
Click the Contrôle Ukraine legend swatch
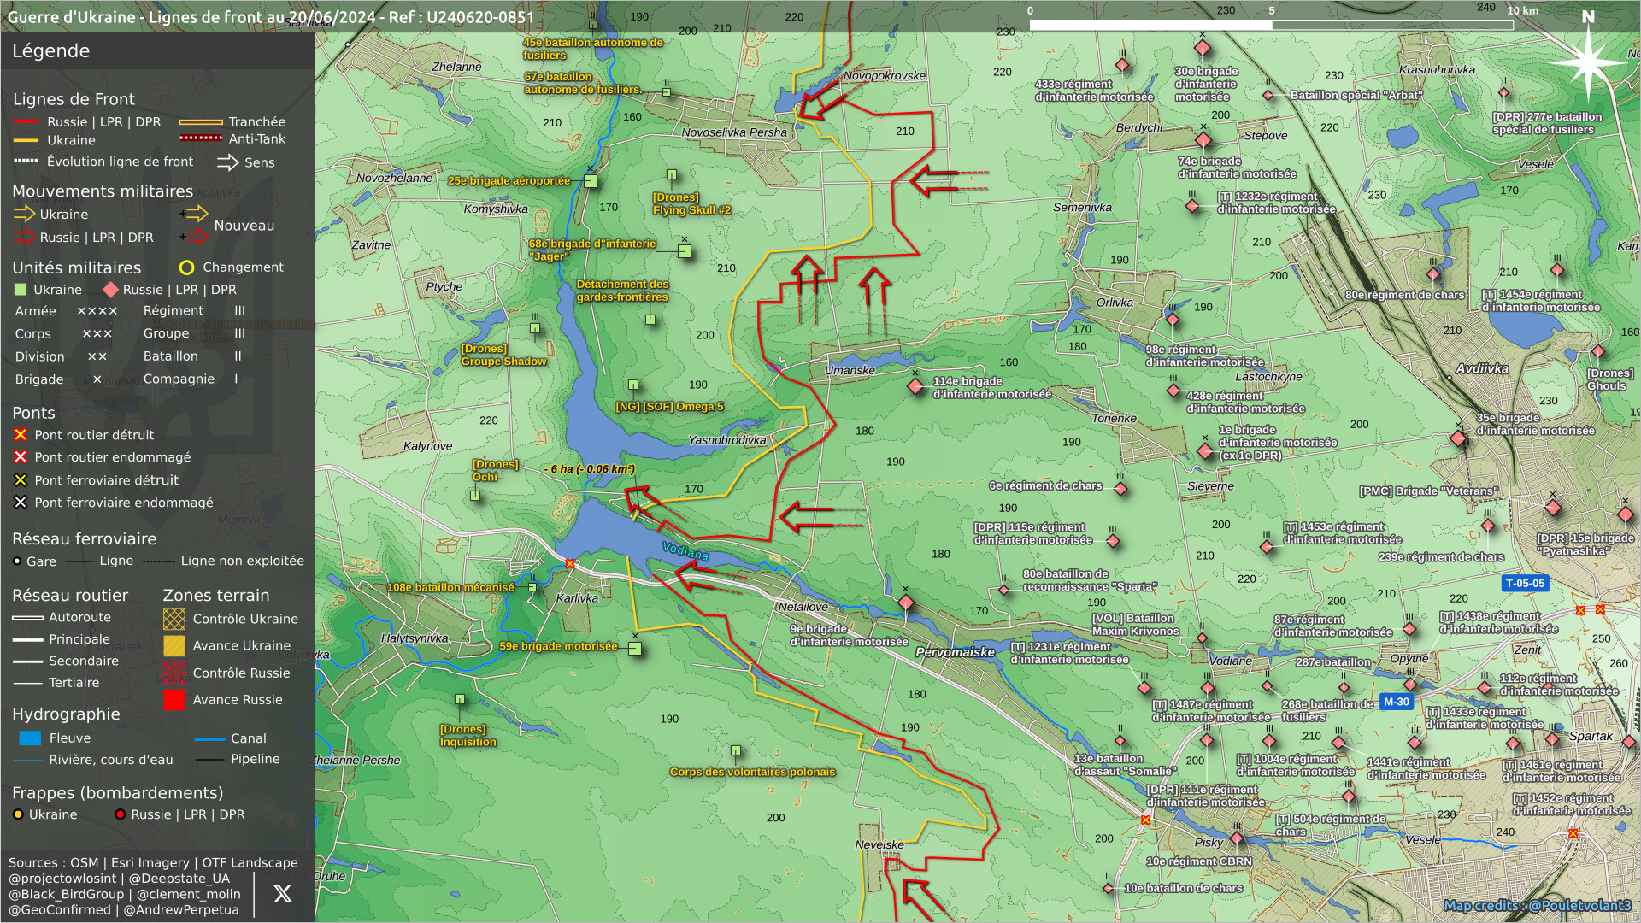click(174, 619)
